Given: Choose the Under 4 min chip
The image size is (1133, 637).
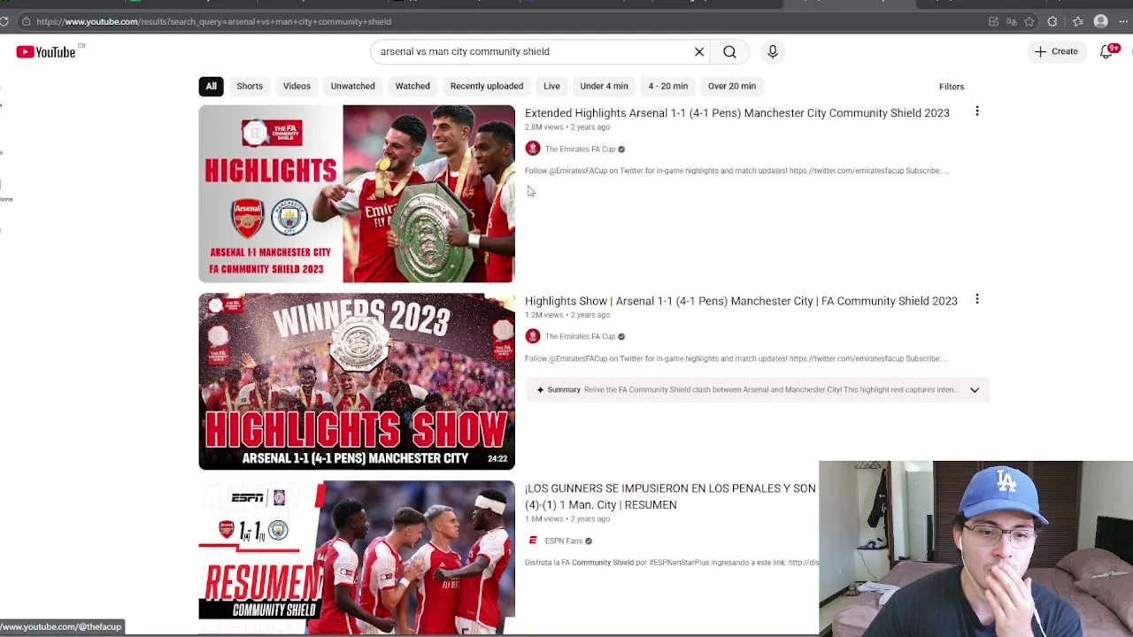Looking at the screenshot, I should [x=604, y=86].
